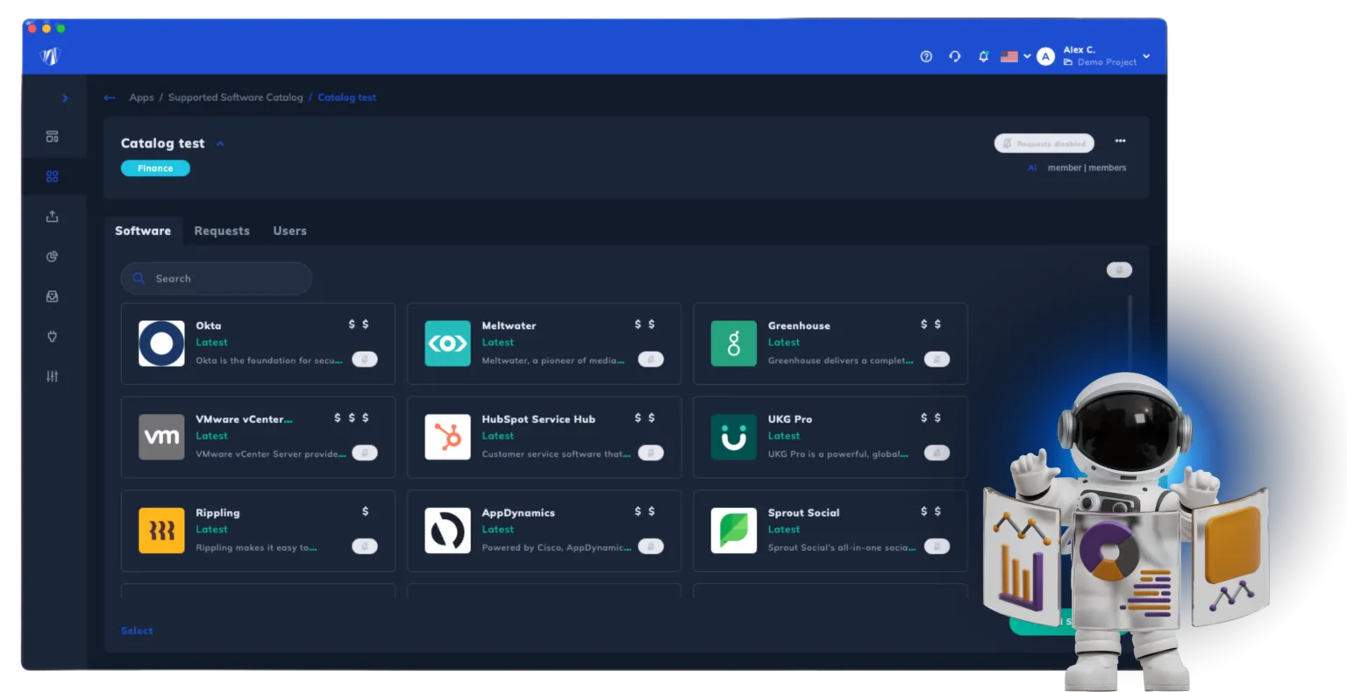Click the AppDynamics app name
The width and height of the screenshot is (1347, 692).
pos(518,513)
